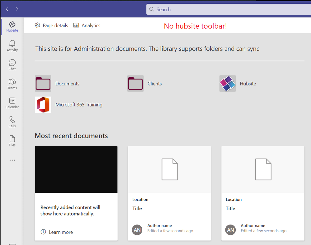The height and width of the screenshot is (245, 311).
Task: Open the Documents quick link text
Action: (68, 84)
